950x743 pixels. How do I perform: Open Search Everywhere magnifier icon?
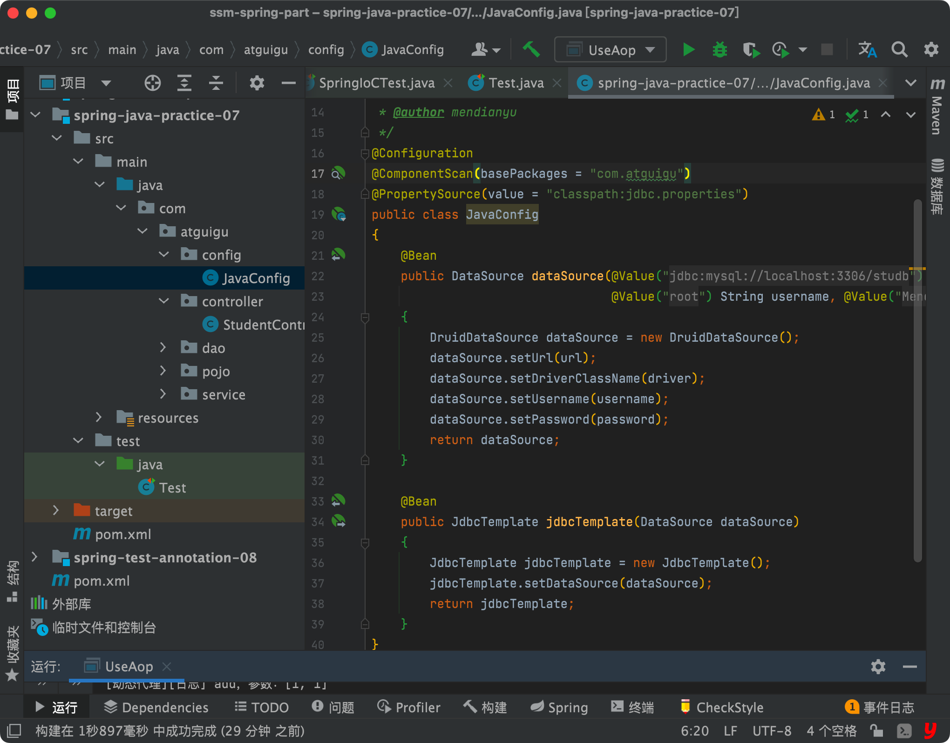(899, 49)
